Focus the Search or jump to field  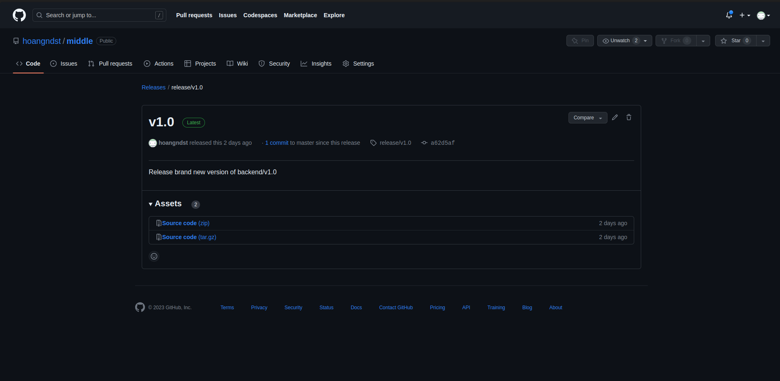point(99,15)
